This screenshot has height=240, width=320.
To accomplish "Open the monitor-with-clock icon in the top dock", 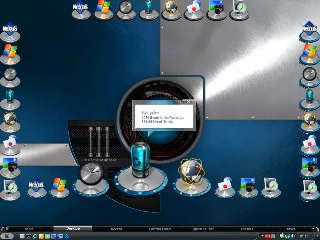I will click(239, 9).
